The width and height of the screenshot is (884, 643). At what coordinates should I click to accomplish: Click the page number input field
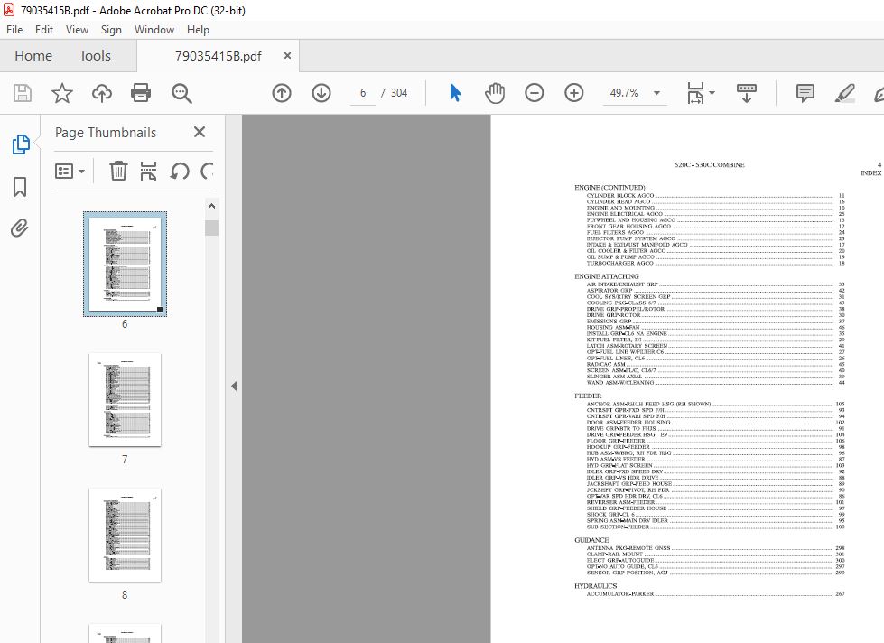tap(363, 93)
